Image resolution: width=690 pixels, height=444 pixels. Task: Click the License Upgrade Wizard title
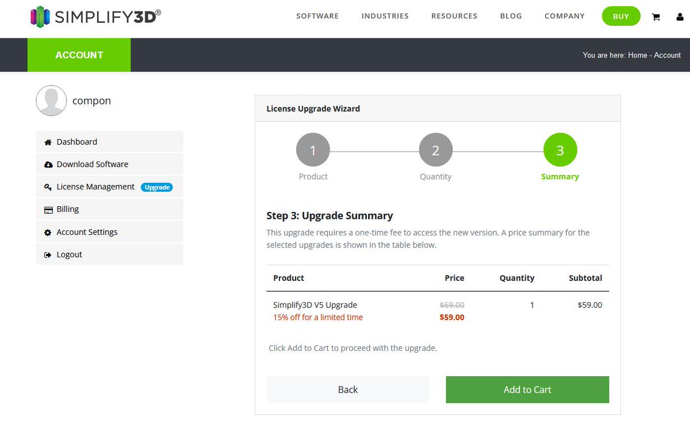tap(313, 108)
